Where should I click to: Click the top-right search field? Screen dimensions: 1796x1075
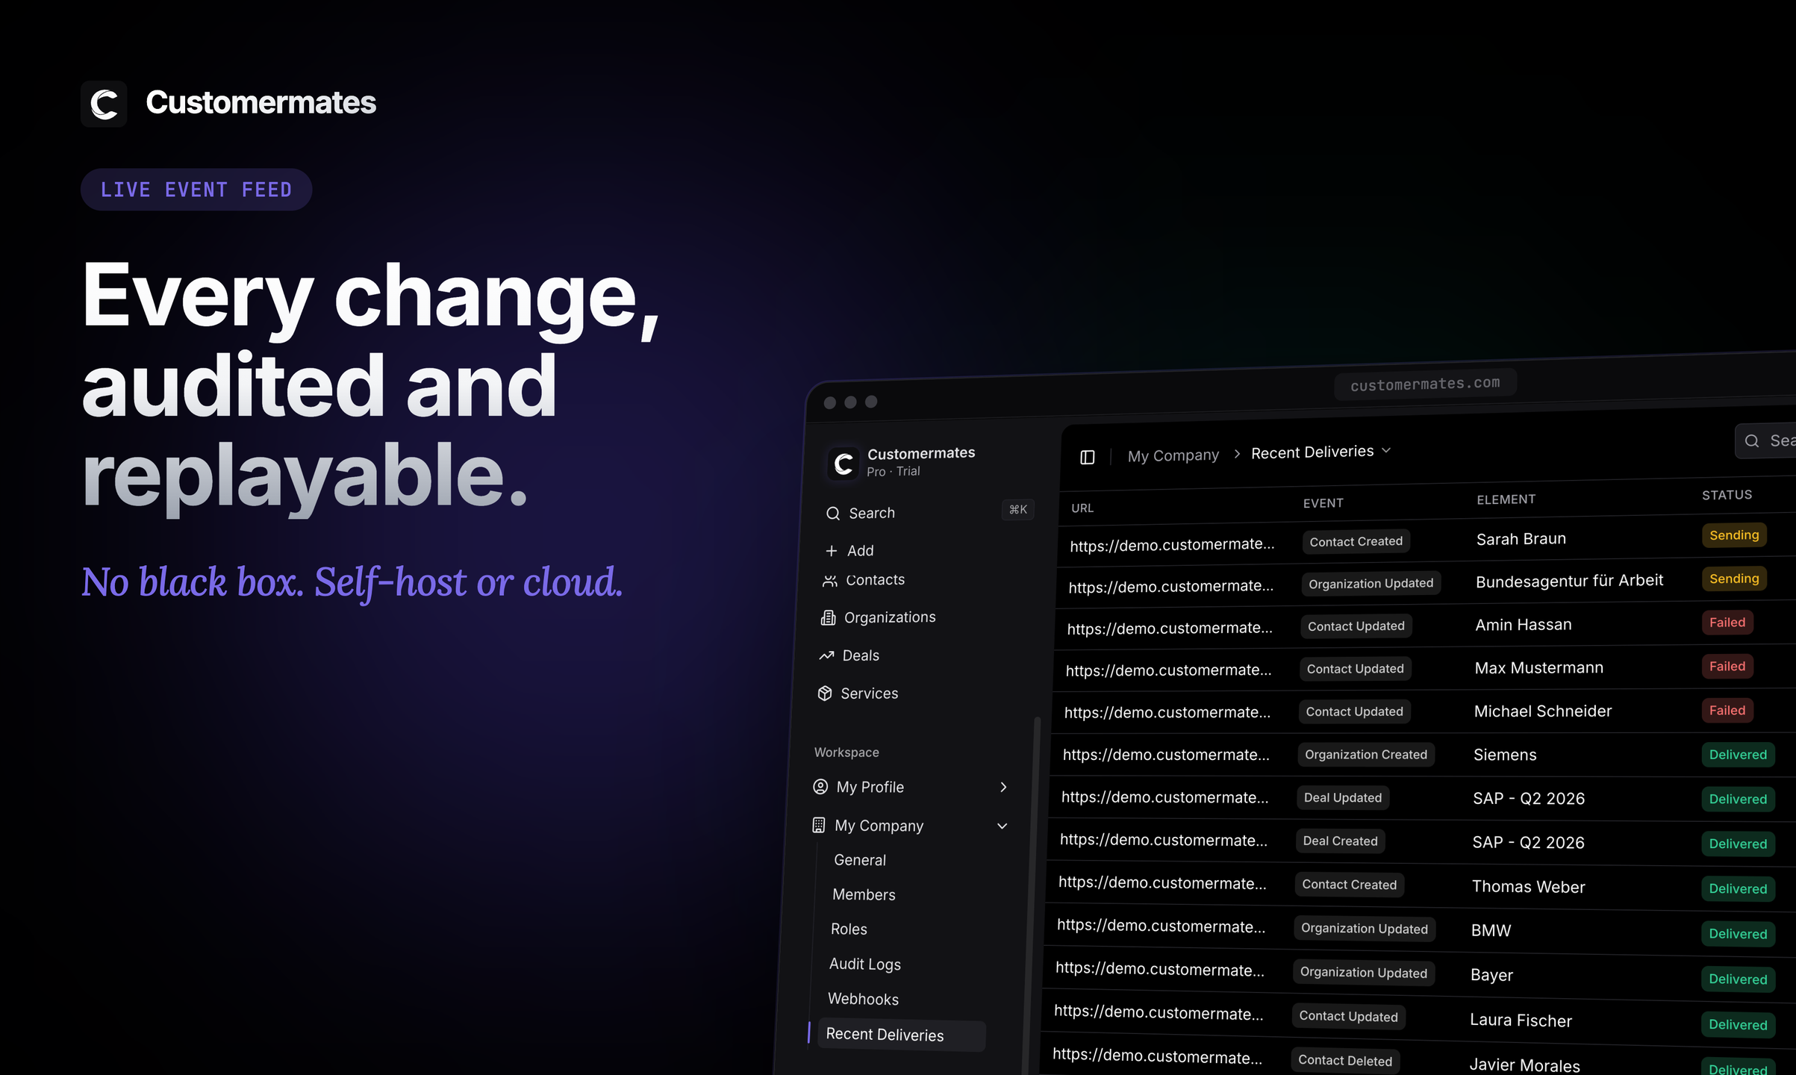1765,440
